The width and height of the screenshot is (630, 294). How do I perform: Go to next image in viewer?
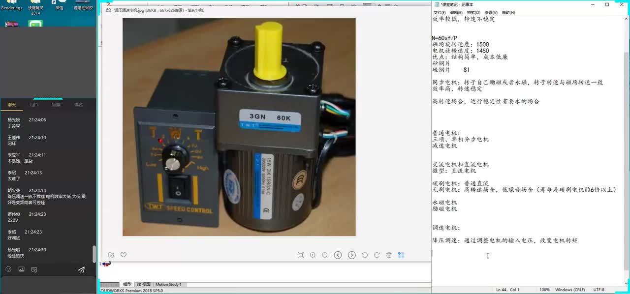351,255
